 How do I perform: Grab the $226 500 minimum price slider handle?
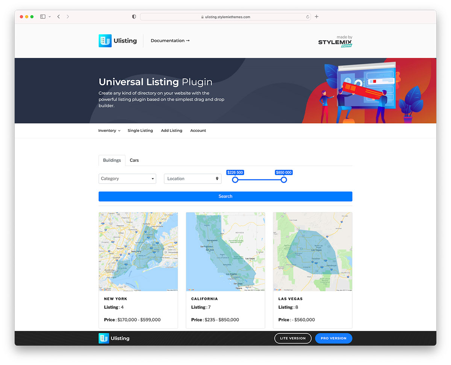pyautogui.click(x=235, y=179)
